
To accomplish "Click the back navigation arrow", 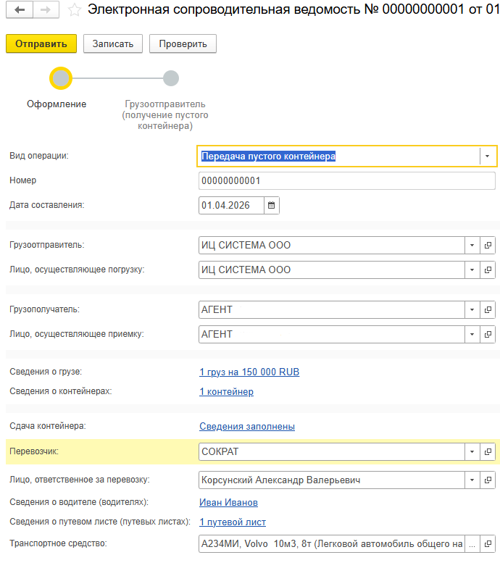I will click(x=19, y=10).
